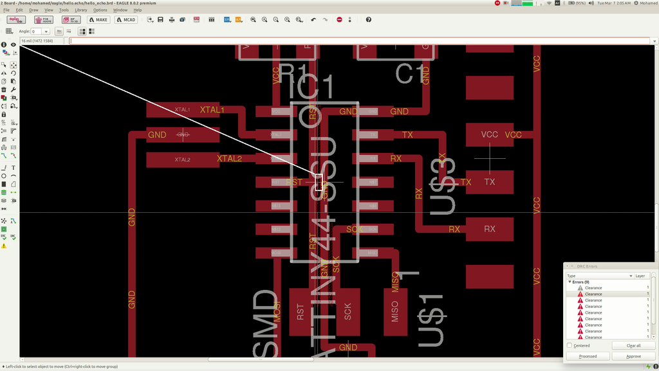Image resolution: width=659 pixels, height=371 pixels.
Task: Select the Group selection tool
Action: click(4, 65)
